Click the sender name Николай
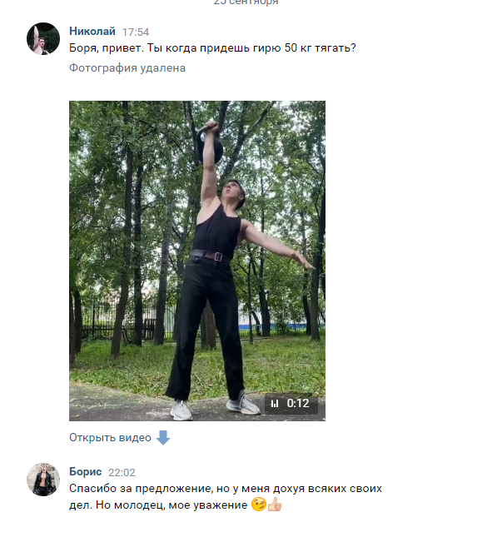This screenshot has height=542, width=492. pos(92,31)
